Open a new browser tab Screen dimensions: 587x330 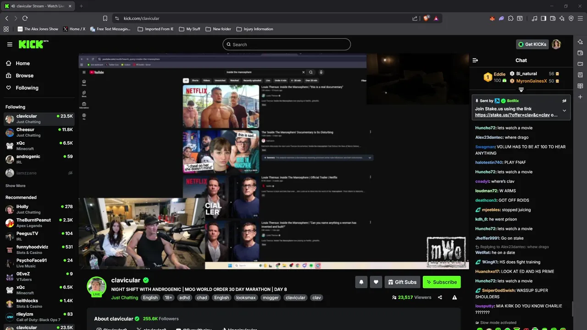[81, 6]
